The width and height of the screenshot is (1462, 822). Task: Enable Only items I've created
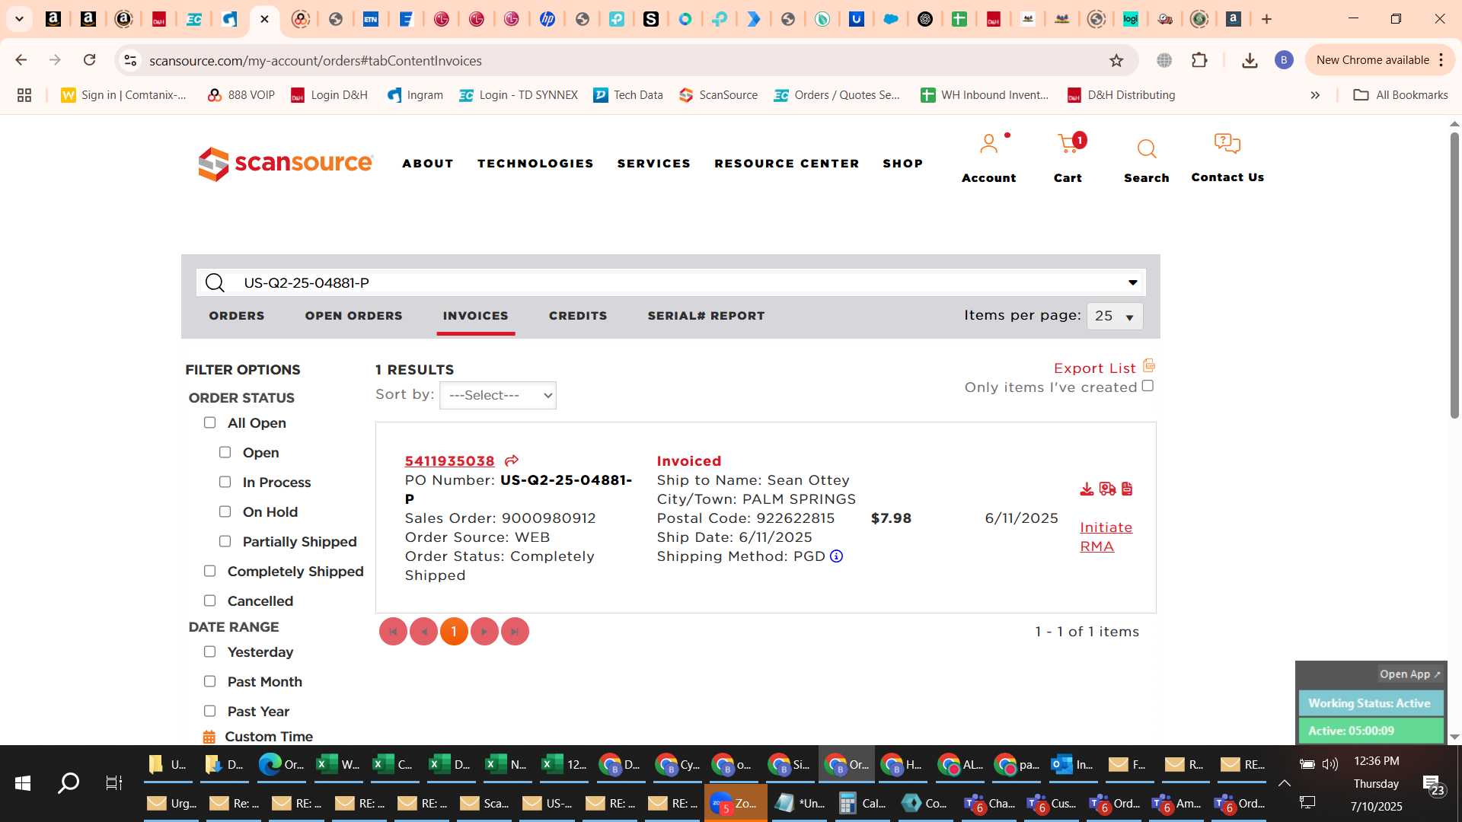[x=1148, y=386]
